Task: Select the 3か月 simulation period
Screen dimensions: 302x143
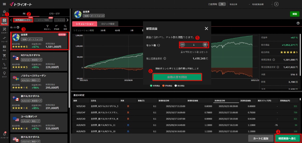Action: click(x=103, y=30)
